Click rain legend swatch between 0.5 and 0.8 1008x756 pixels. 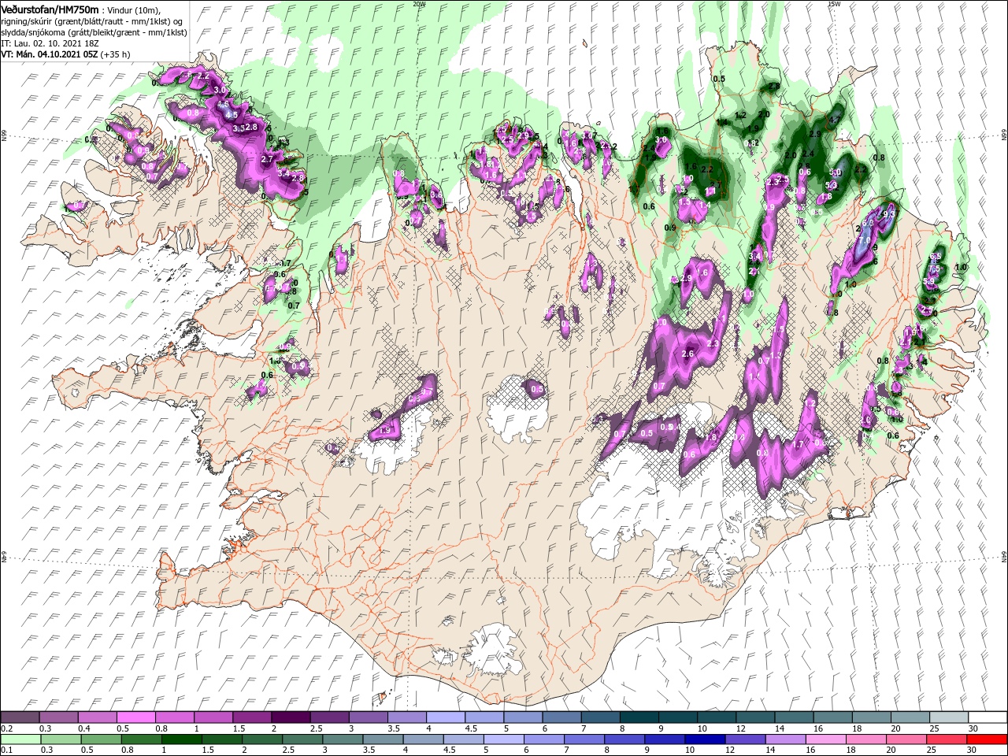click(x=102, y=739)
